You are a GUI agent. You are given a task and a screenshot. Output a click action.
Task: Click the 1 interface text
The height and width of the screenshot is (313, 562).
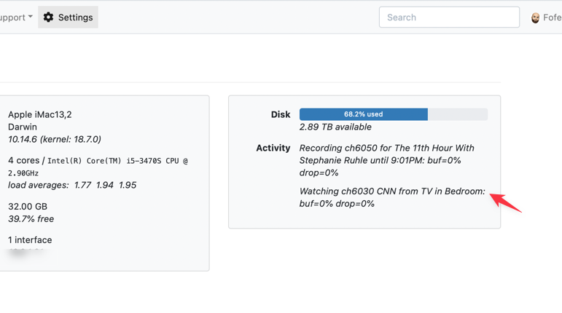coord(30,239)
